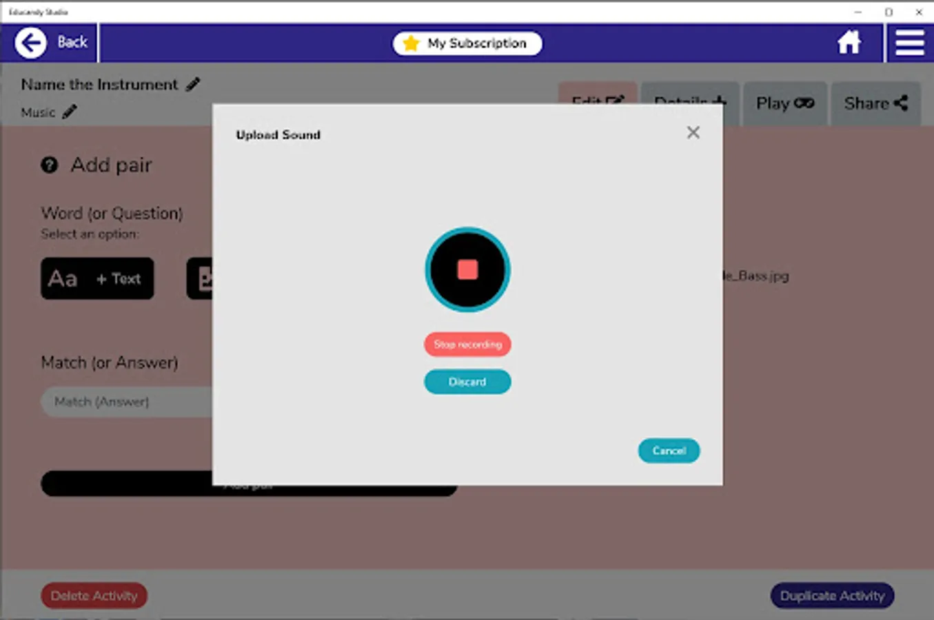Screen dimensions: 934x620
Task: Focus the Match (Answer) input field
Action: pyautogui.click(x=127, y=402)
